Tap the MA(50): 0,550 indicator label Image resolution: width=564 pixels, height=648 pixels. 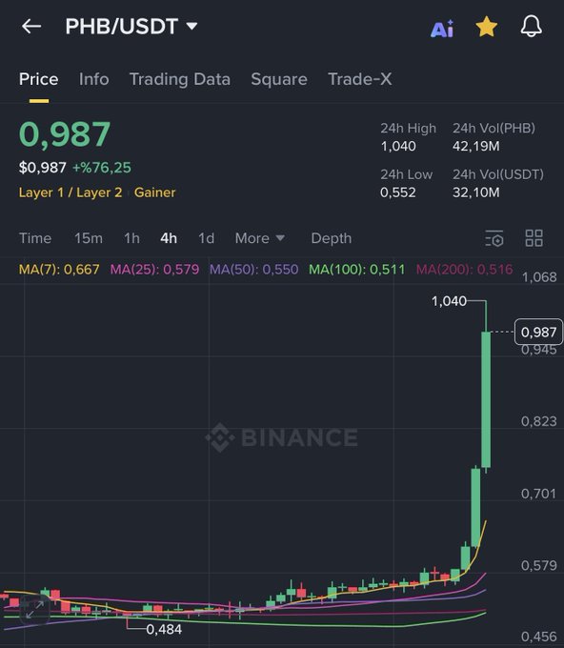253,270
